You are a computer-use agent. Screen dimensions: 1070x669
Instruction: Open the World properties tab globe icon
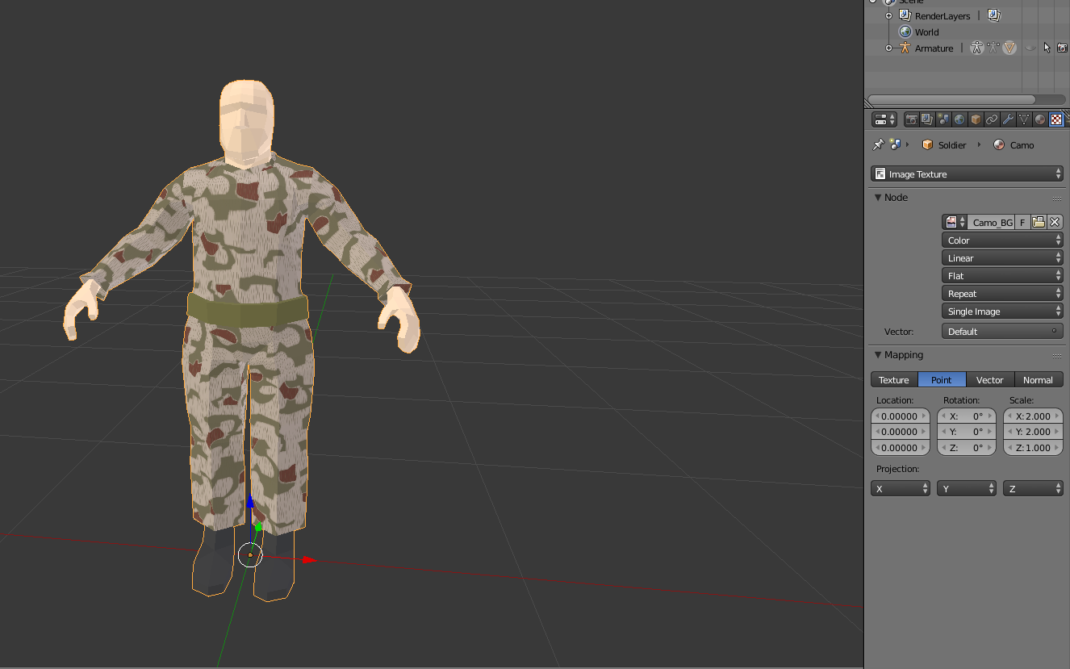pyautogui.click(x=959, y=119)
